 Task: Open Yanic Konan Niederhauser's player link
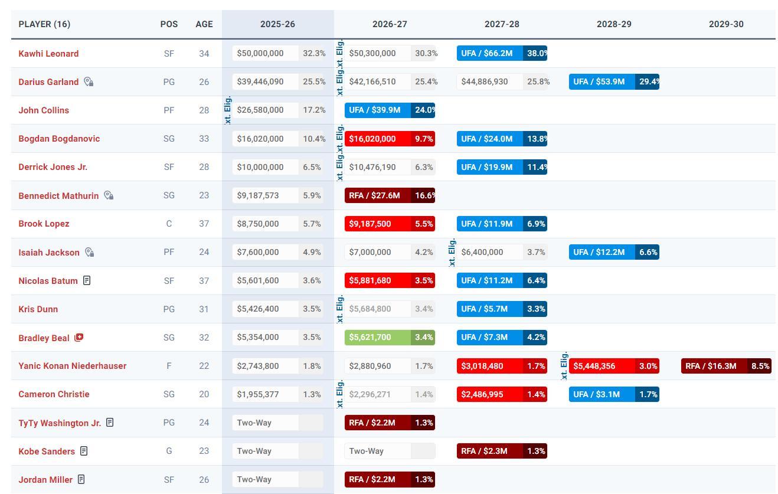click(72, 366)
